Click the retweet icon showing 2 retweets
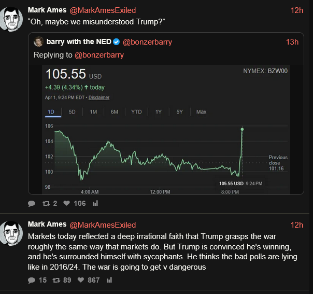313x294 pixels. pos(46,204)
